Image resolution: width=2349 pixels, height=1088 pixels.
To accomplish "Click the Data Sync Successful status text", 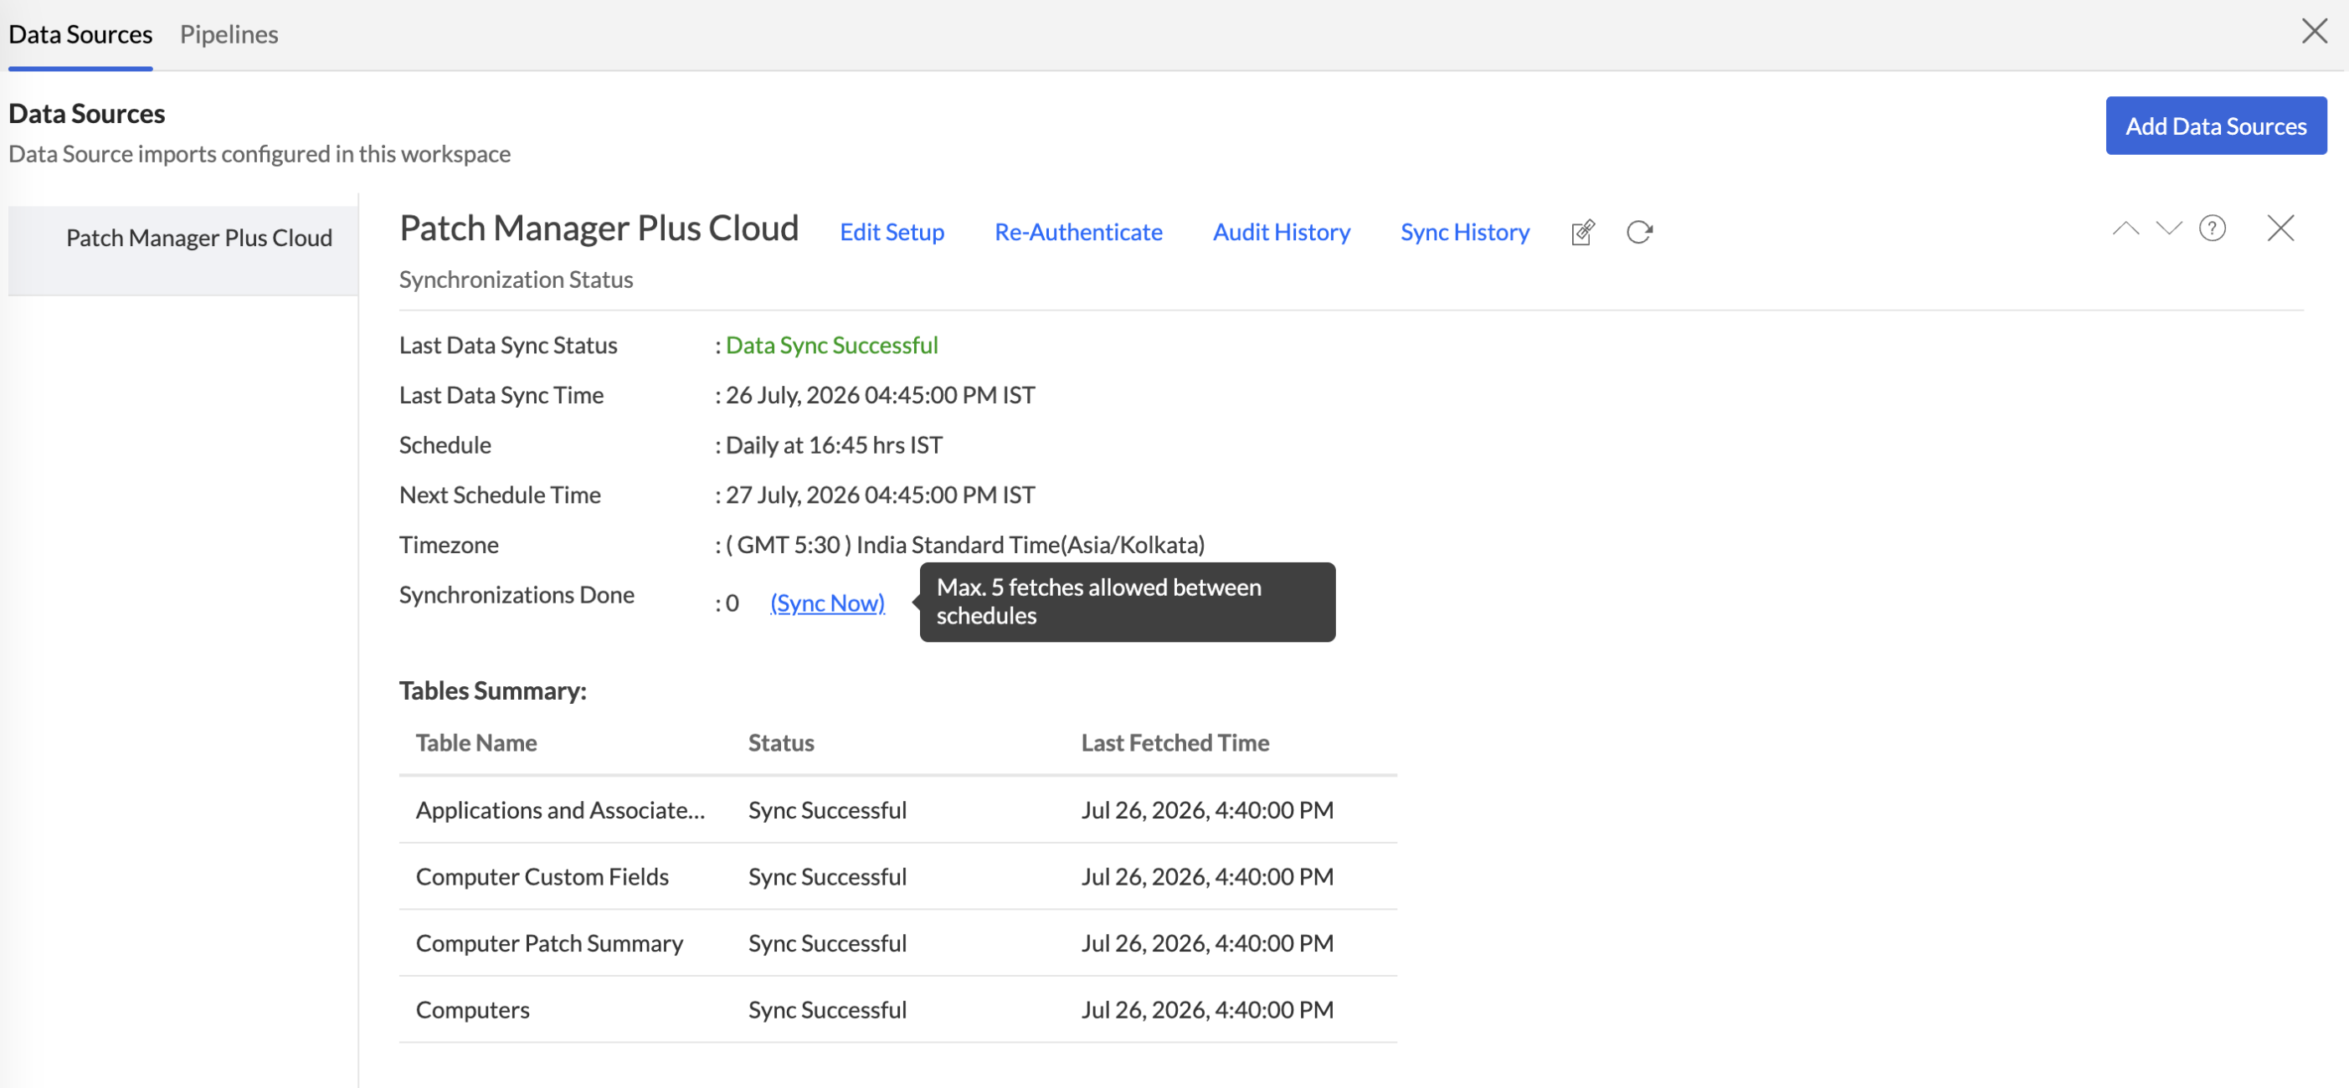I will pyautogui.click(x=831, y=345).
